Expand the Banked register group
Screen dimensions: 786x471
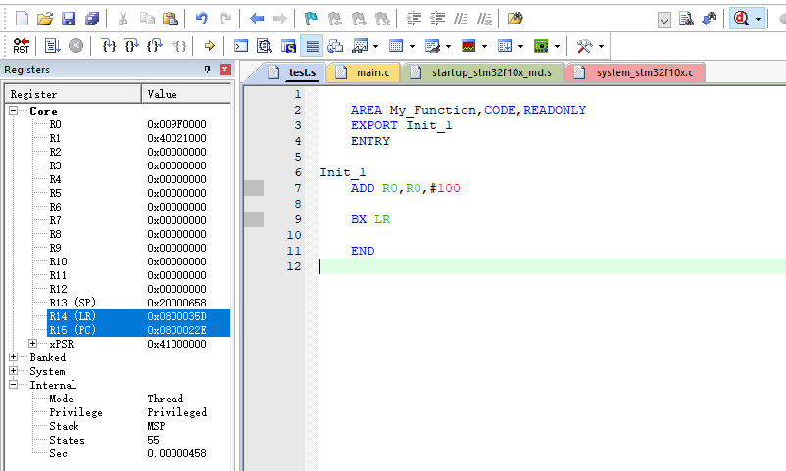[x=14, y=356]
